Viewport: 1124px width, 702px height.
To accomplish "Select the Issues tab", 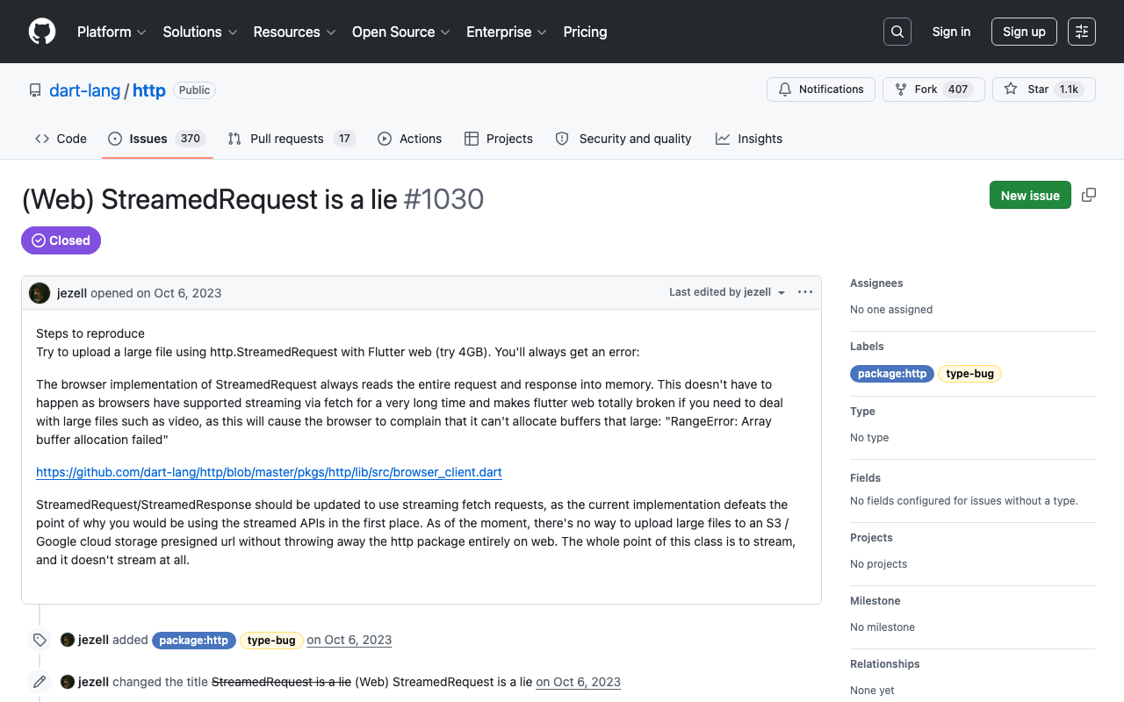I will tap(157, 139).
